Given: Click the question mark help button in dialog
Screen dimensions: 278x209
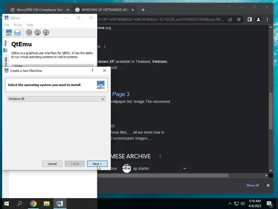Looking at the screenshot, I should coord(92,70).
